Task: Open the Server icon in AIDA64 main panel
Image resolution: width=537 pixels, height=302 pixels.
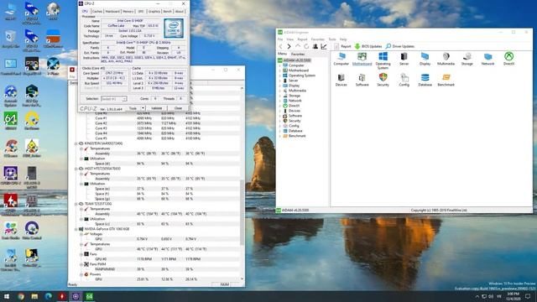Action: [x=404, y=59]
